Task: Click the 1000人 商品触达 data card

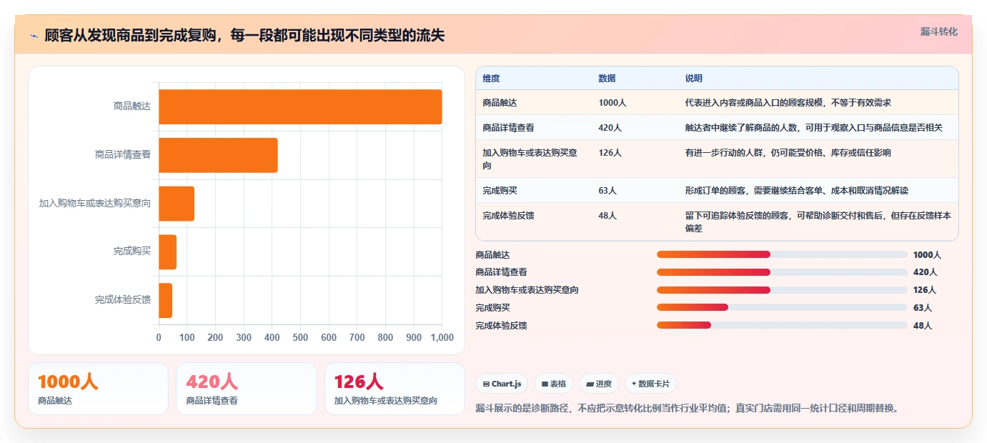Action: click(98, 389)
